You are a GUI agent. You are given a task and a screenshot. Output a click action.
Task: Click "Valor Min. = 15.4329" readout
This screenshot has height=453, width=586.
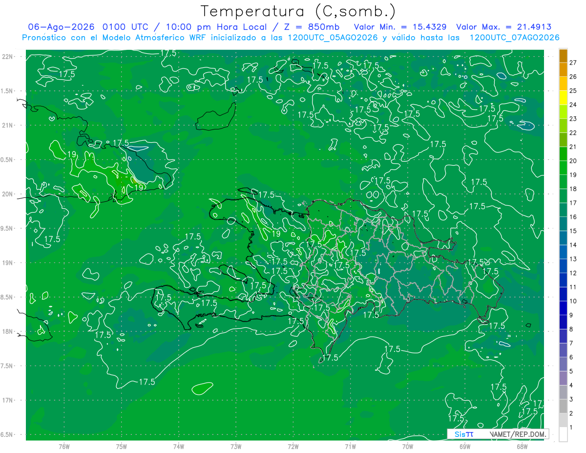pos(401,27)
